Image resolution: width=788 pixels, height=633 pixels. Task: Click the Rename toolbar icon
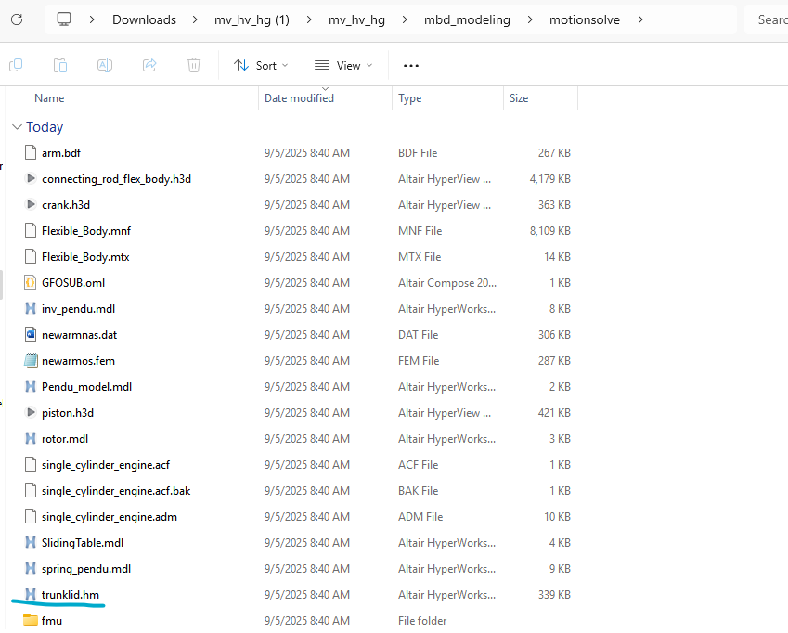click(105, 65)
